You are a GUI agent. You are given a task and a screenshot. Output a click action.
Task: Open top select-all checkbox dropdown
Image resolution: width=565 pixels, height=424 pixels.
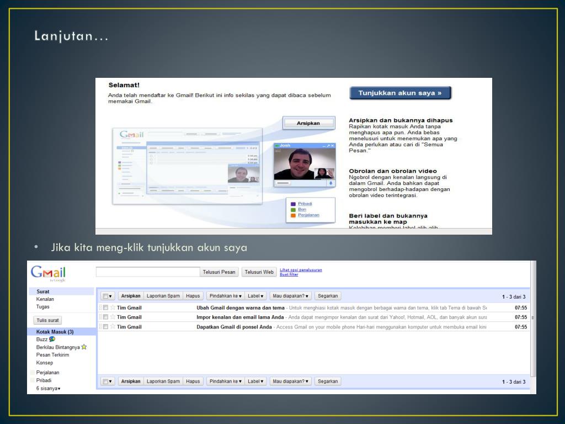(x=108, y=296)
